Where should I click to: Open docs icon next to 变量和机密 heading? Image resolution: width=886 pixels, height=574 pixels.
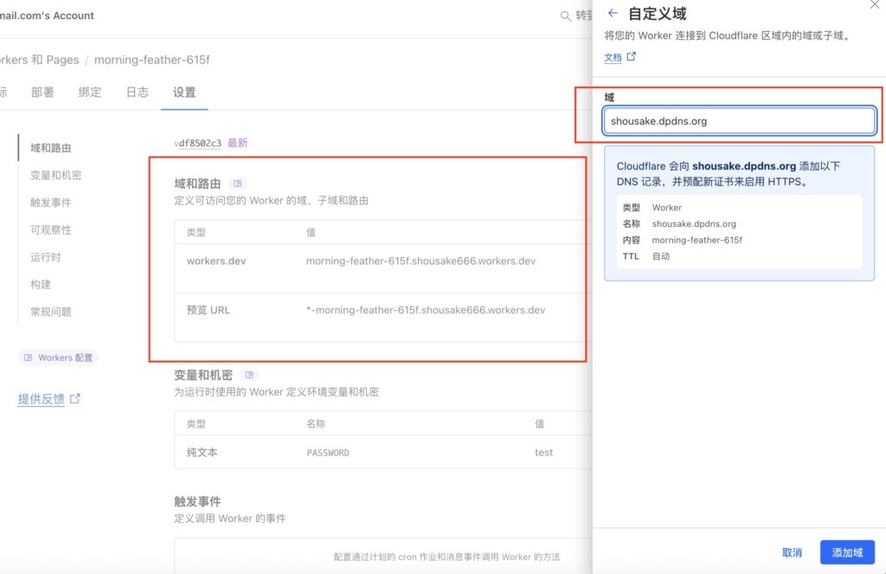coord(249,374)
